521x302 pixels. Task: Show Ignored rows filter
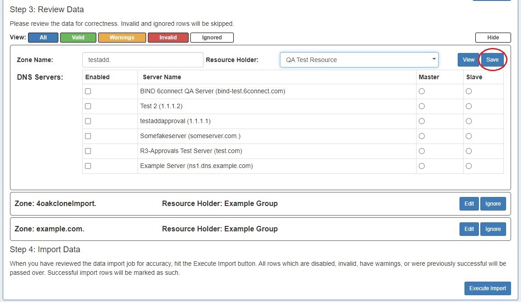(x=212, y=38)
